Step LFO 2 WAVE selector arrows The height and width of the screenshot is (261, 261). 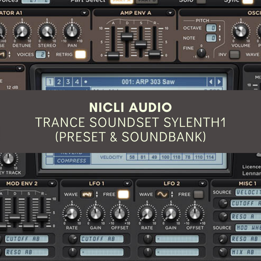click(172, 194)
